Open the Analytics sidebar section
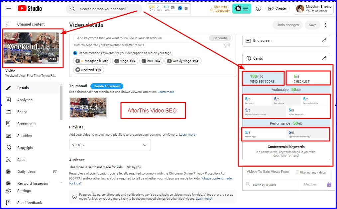Viewport: 337px width, 209px height. (25, 100)
